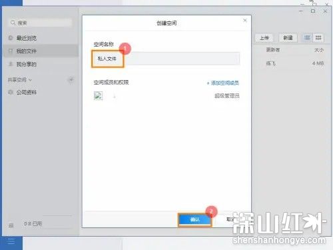The height and width of the screenshot is (250, 333).
Task: Click the 上传 button in main window
Action: pos(264,38)
